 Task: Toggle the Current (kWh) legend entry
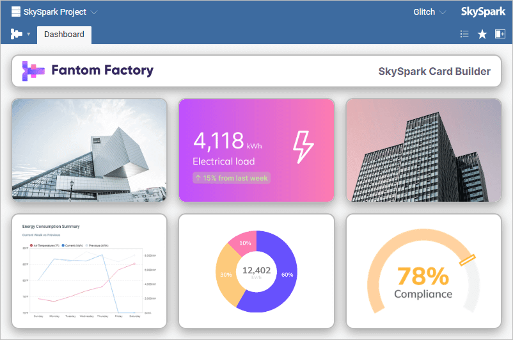click(x=72, y=245)
